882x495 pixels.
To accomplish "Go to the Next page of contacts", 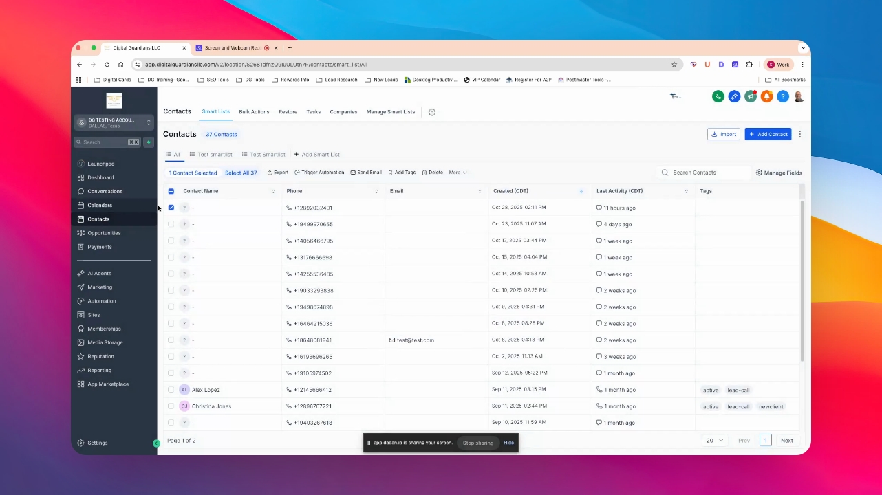I will (x=787, y=441).
